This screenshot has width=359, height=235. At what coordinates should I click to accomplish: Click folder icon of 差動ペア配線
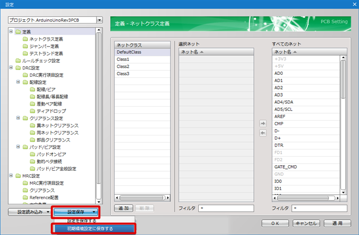[32, 104]
